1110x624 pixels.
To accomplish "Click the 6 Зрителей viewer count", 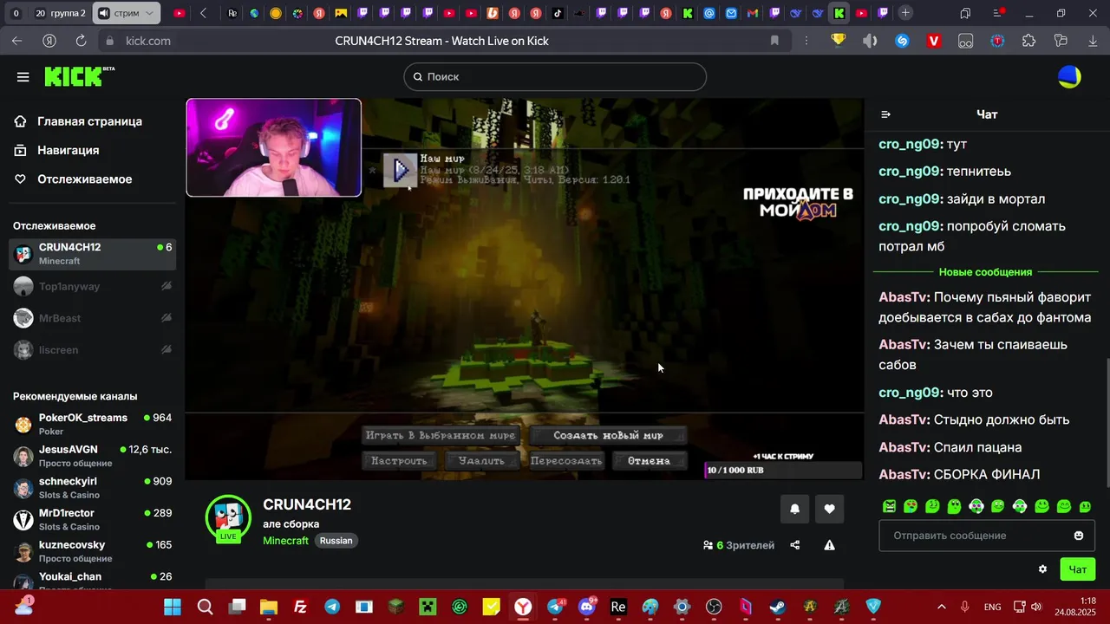I will [739, 545].
